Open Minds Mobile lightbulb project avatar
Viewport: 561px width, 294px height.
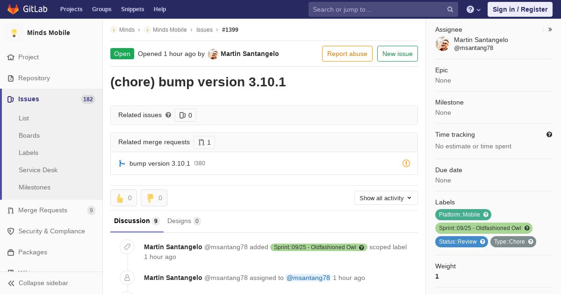(14, 33)
